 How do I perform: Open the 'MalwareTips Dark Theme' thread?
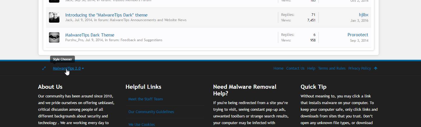coord(90,35)
